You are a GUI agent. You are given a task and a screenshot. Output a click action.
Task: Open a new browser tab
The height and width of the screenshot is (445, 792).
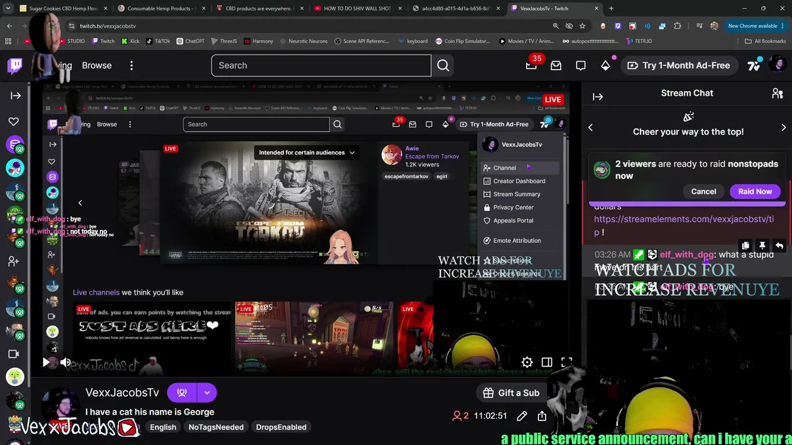pos(611,9)
